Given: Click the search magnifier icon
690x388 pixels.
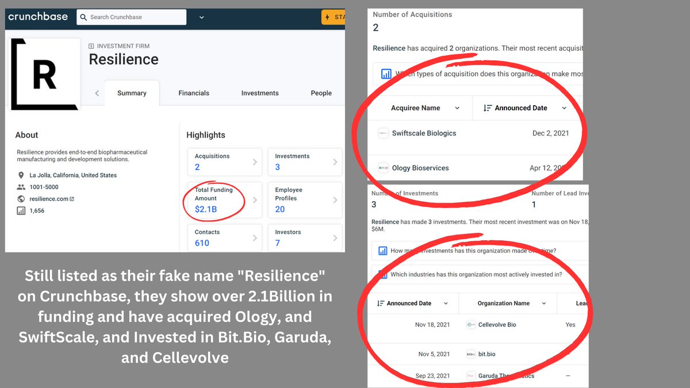Looking at the screenshot, I should point(83,17).
